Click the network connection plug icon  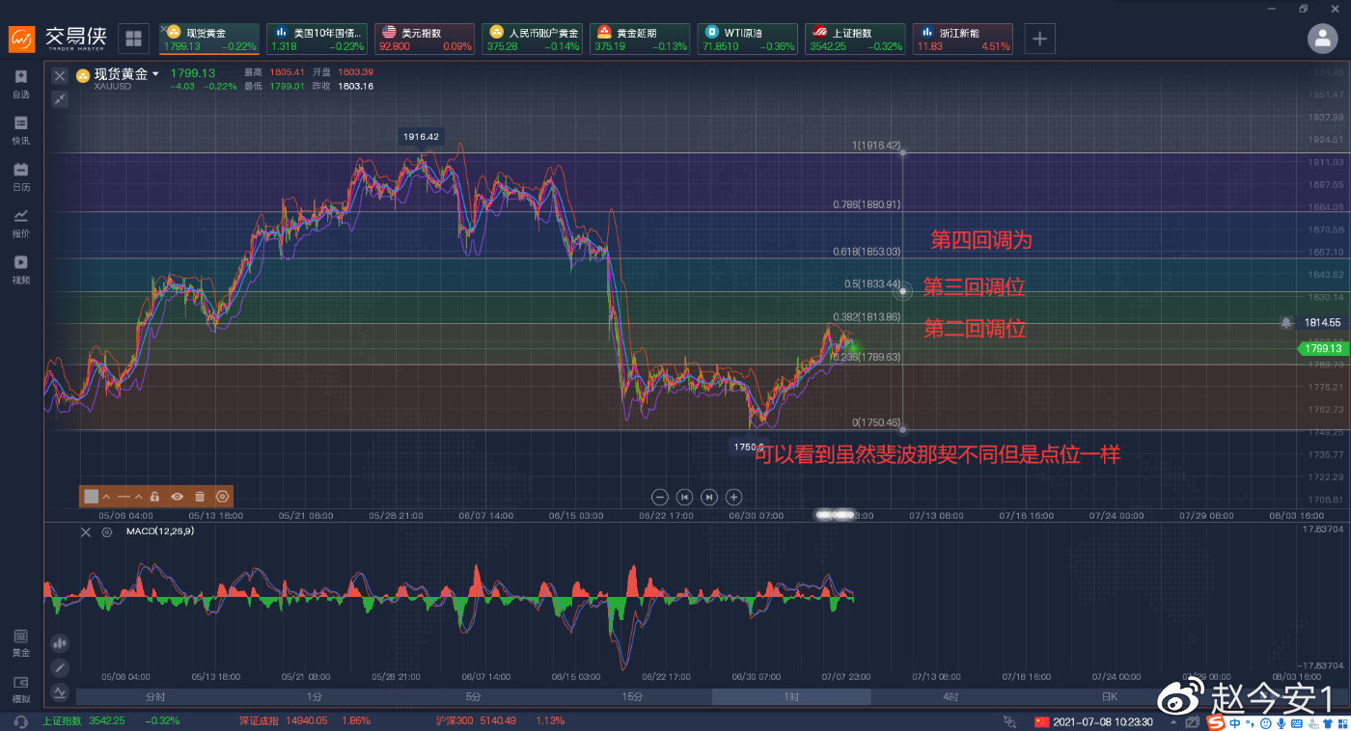pyautogui.click(x=1009, y=720)
